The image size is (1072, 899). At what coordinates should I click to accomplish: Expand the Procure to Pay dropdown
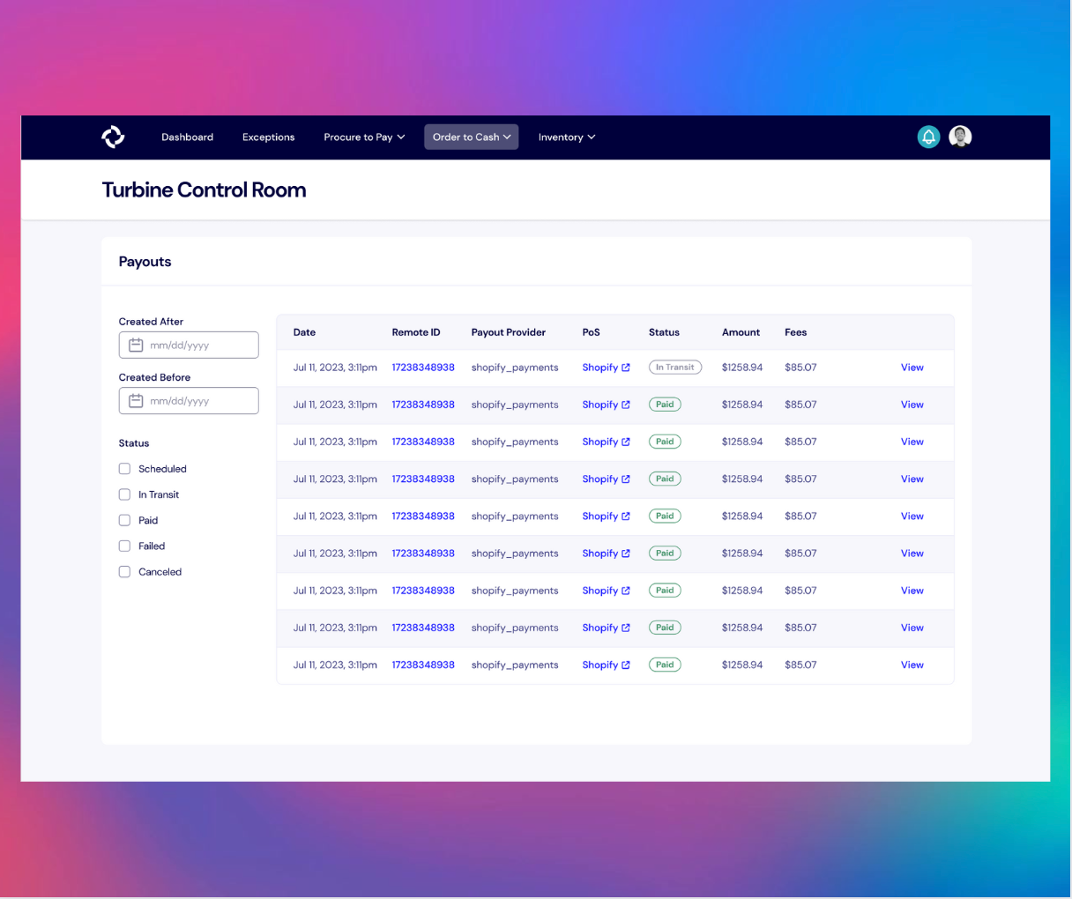(364, 137)
